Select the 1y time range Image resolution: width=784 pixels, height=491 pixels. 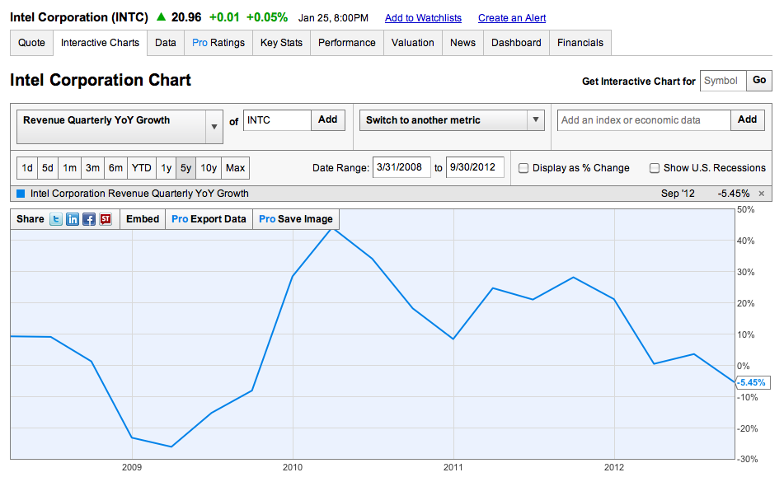[166, 168]
